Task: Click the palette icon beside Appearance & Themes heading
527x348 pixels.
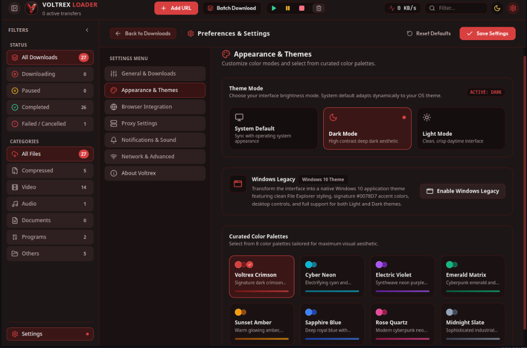Action: (226, 54)
